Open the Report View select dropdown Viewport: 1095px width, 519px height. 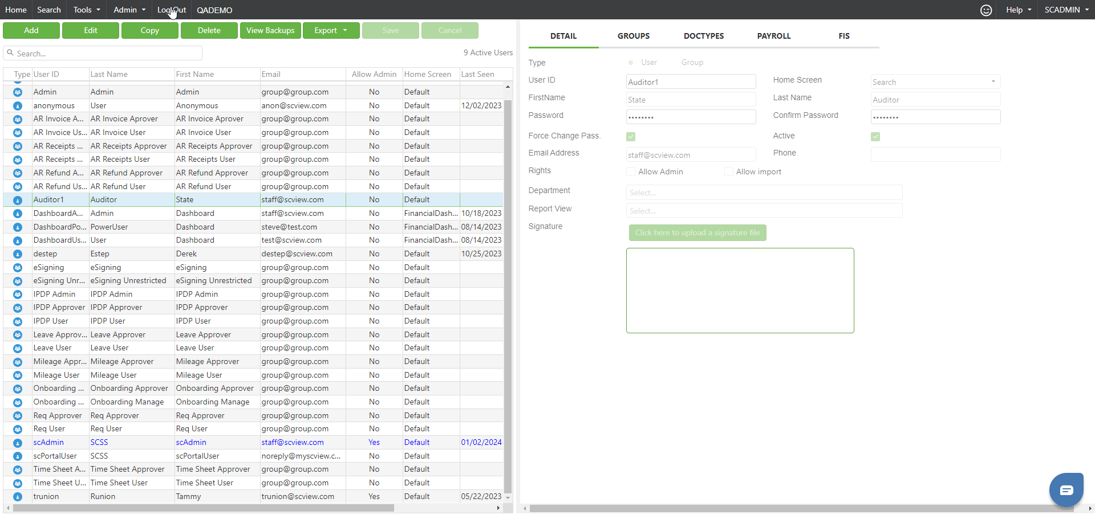pyautogui.click(x=764, y=211)
